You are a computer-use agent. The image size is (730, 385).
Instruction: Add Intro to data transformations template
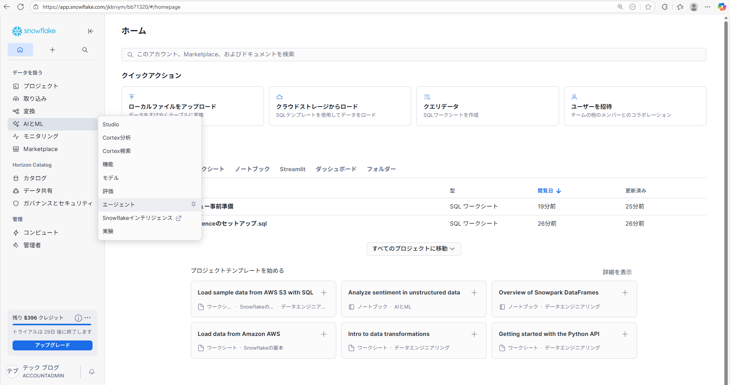coord(474,334)
